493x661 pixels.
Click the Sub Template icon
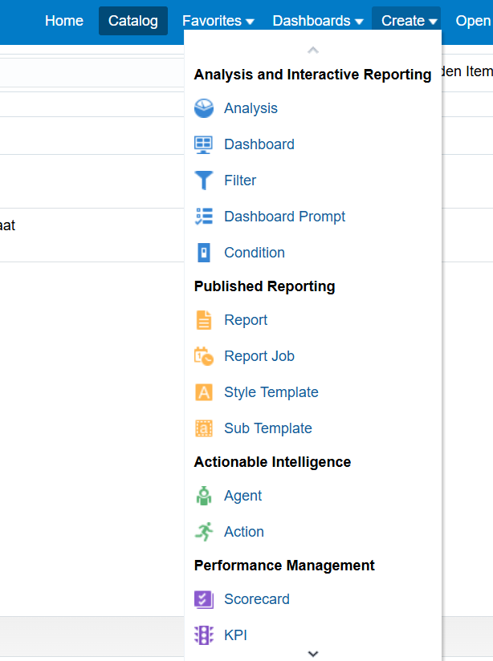point(204,428)
